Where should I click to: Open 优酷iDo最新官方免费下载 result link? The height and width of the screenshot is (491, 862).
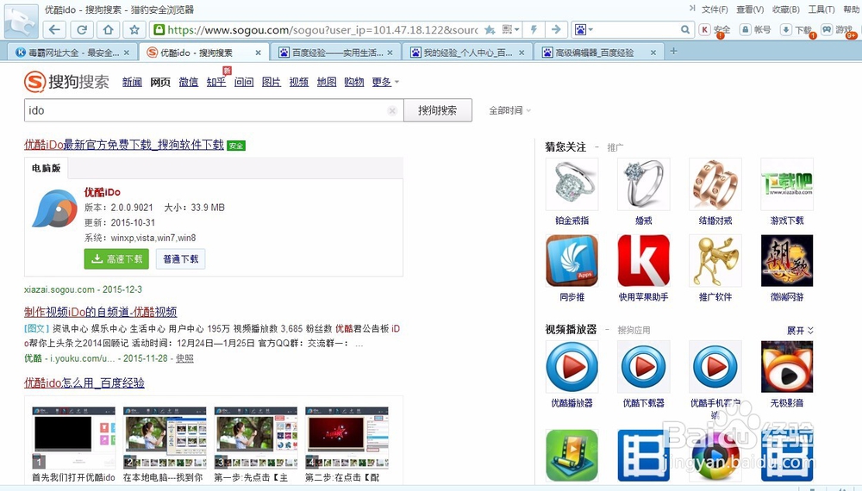(x=124, y=145)
